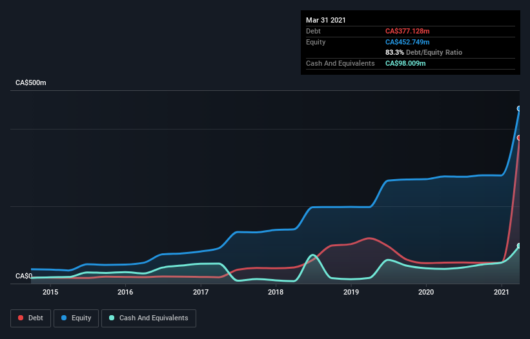Image resolution: width=530 pixels, height=339 pixels.
Task: Click the tooltip Cash And Equivalents label
Action: point(340,63)
